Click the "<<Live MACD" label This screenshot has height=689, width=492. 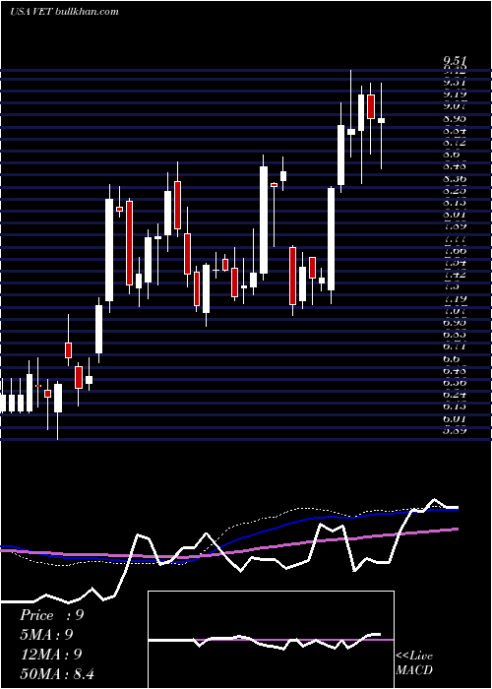[414, 662]
